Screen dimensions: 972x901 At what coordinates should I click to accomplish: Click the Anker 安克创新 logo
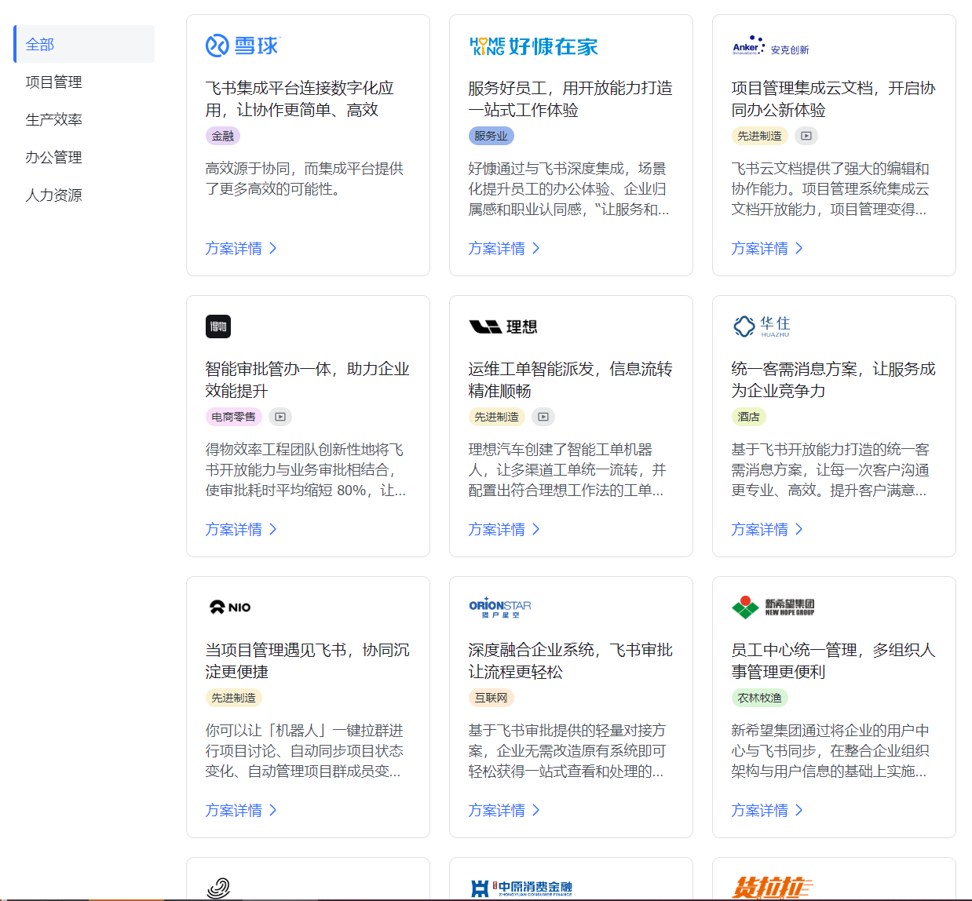point(769,46)
